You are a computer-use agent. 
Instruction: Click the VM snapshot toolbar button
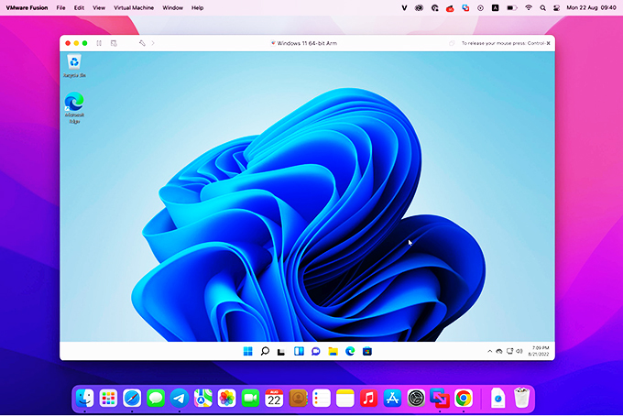pyautogui.click(x=114, y=43)
